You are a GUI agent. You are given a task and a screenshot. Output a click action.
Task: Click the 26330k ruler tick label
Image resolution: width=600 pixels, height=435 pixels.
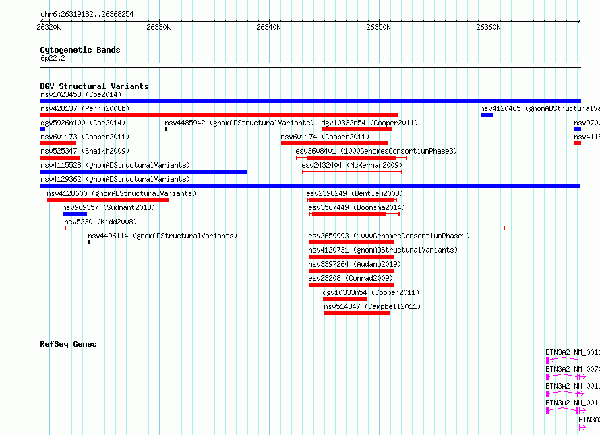pyautogui.click(x=158, y=28)
